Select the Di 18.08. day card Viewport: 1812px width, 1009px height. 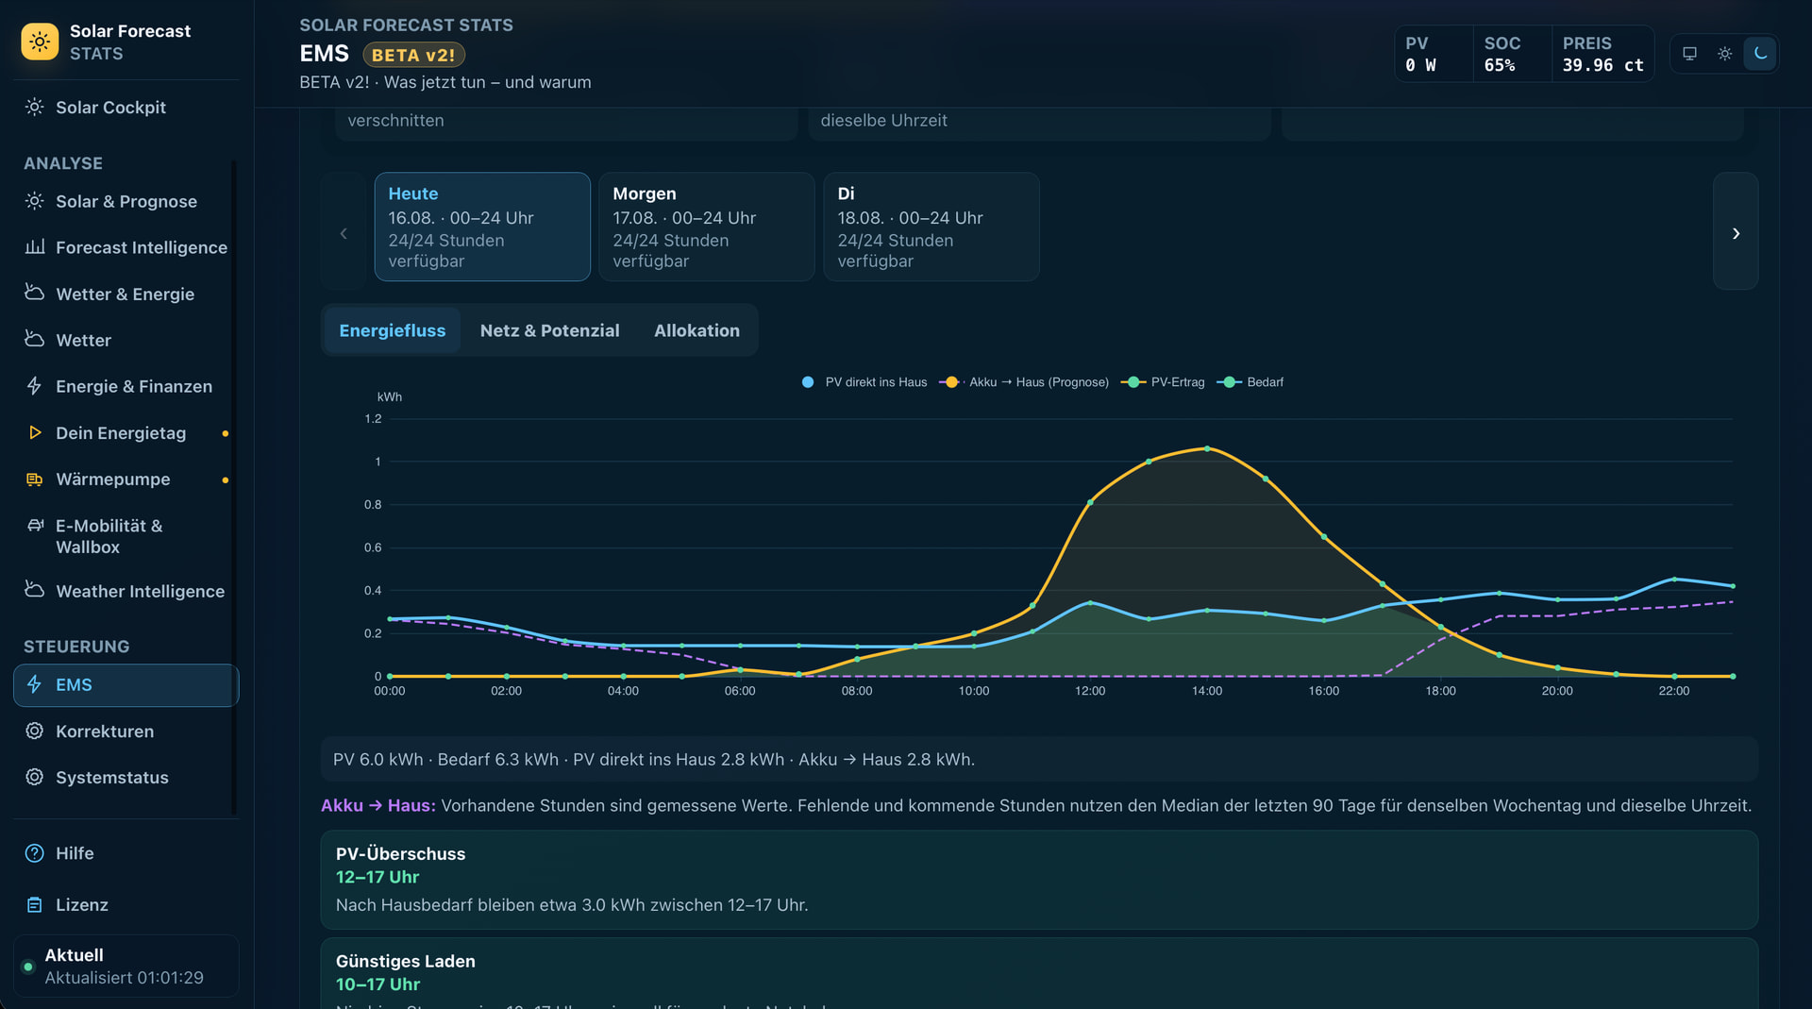(x=931, y=227)
